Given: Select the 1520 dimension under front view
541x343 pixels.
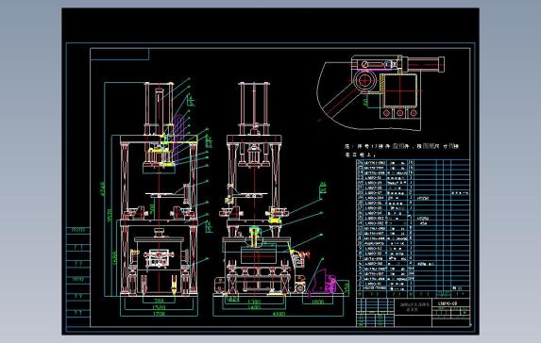Looking at the screenshot, I should tap(159, 307).
